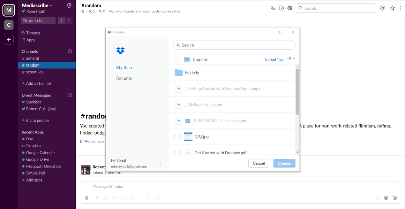
Task: Open Mediascribe workspace dropdown menu
Action: click(x=37, y=6)
